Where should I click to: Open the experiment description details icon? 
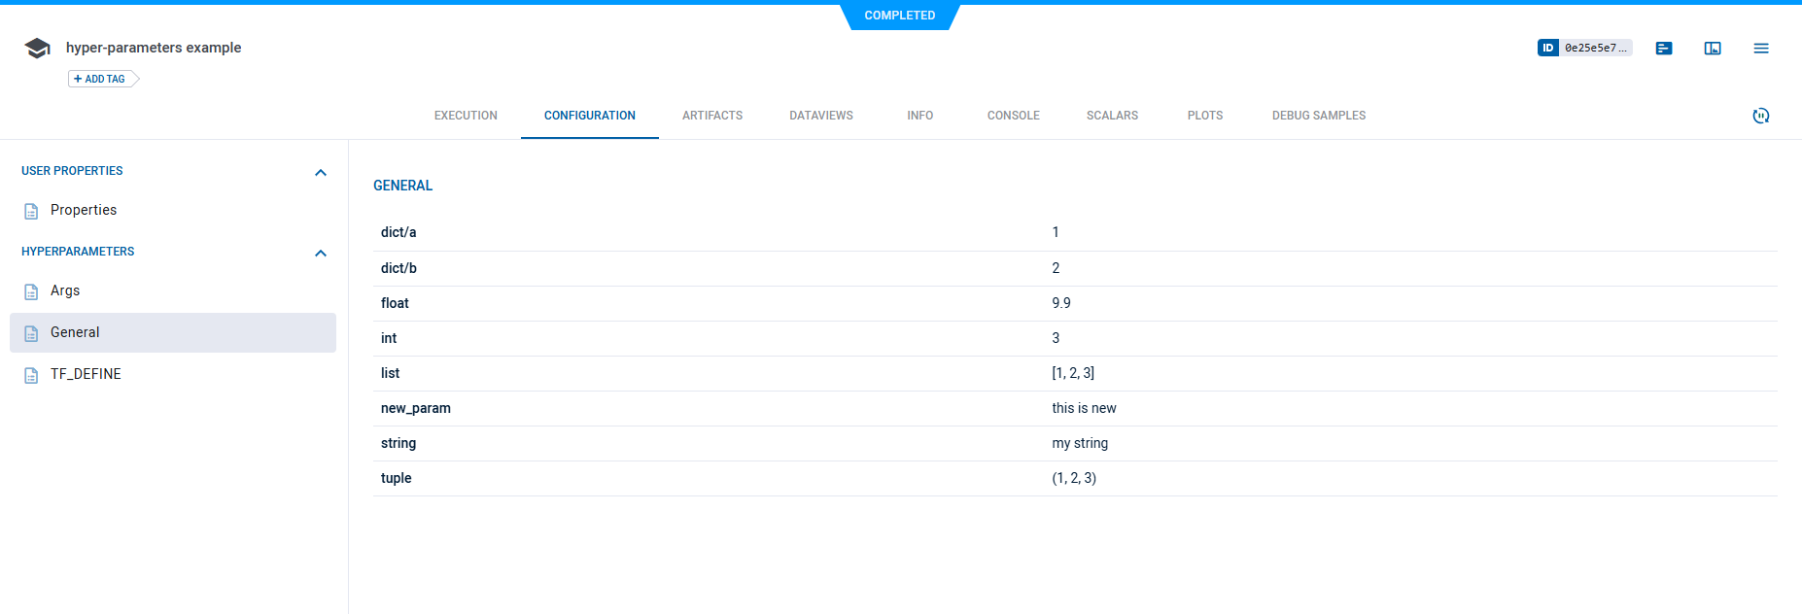(1664, 48)
